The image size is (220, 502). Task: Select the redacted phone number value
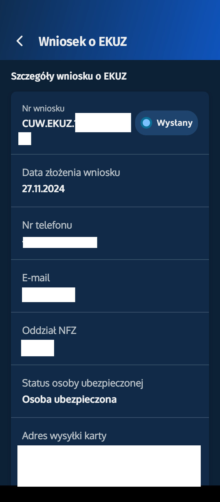click(x=60, y=242)
